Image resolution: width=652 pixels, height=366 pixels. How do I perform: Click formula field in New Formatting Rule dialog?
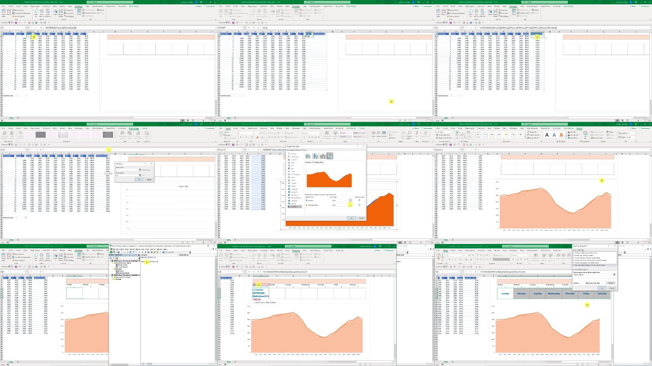[x=593, y=275]
